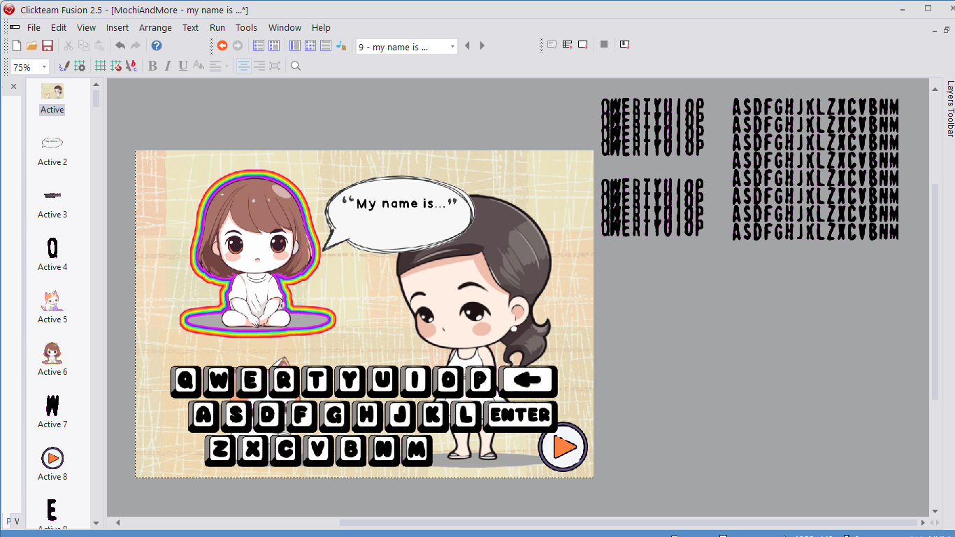
Task: Click the Open folder icon
Action: tap(31, 45)
